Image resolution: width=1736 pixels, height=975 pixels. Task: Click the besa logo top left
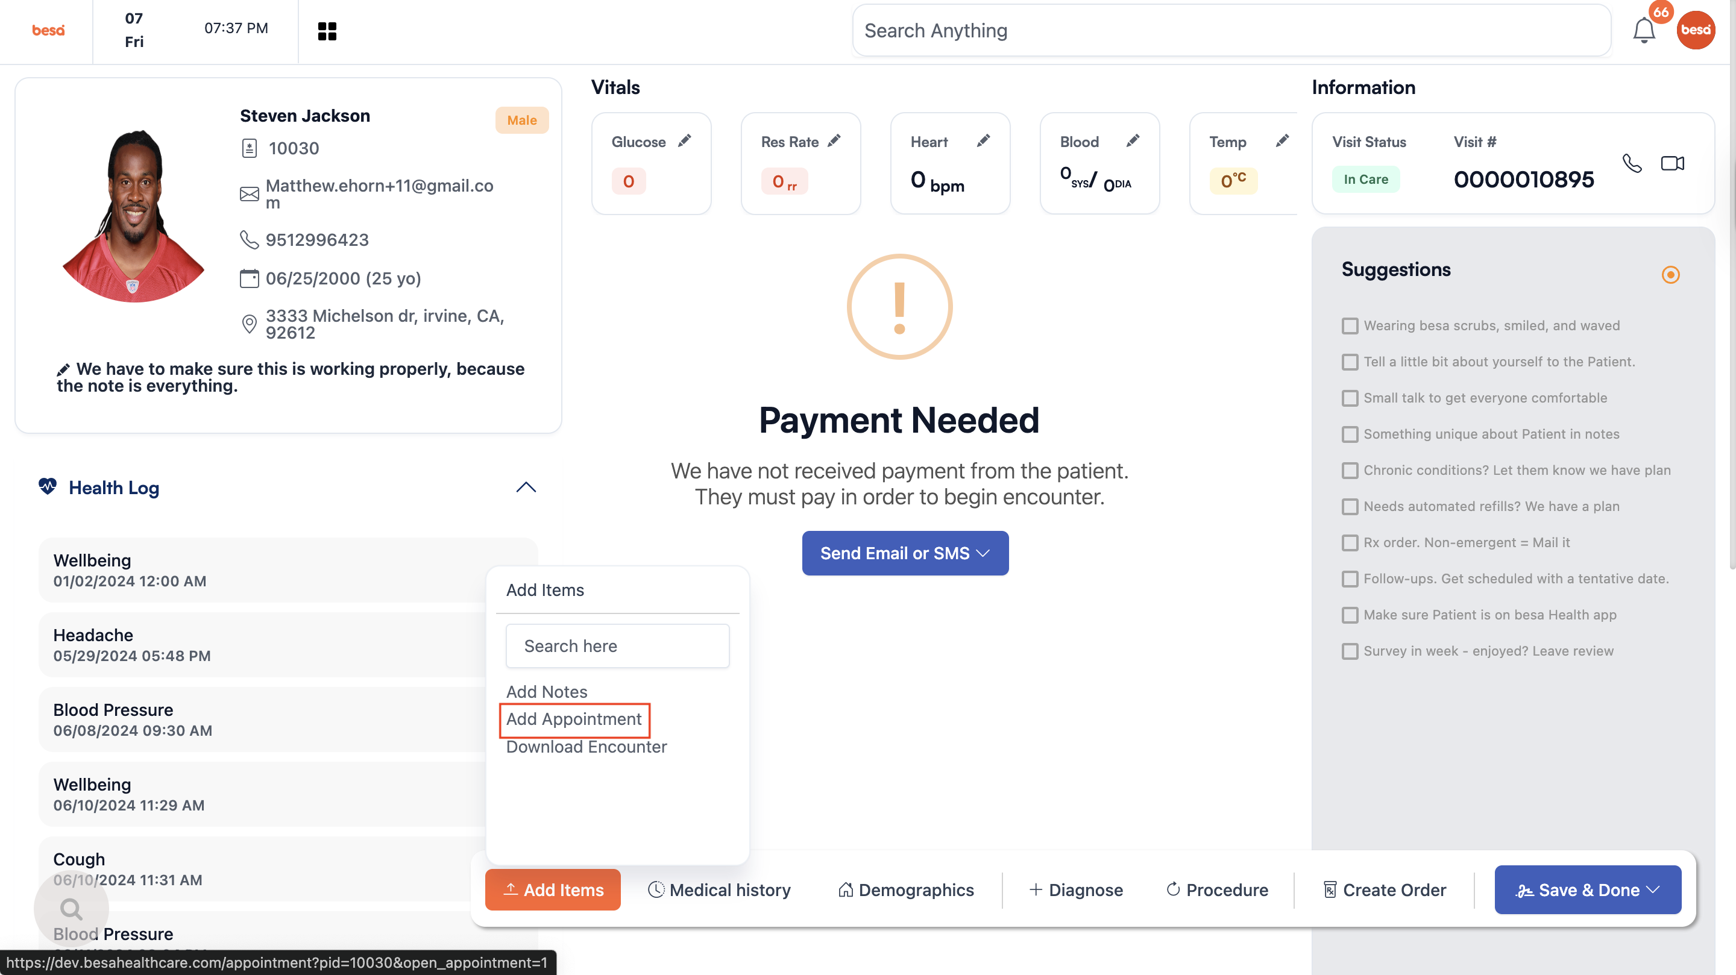(x=48, y=30)
